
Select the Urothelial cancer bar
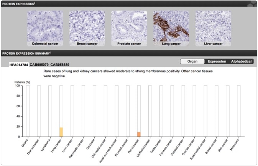pos(150,111)
